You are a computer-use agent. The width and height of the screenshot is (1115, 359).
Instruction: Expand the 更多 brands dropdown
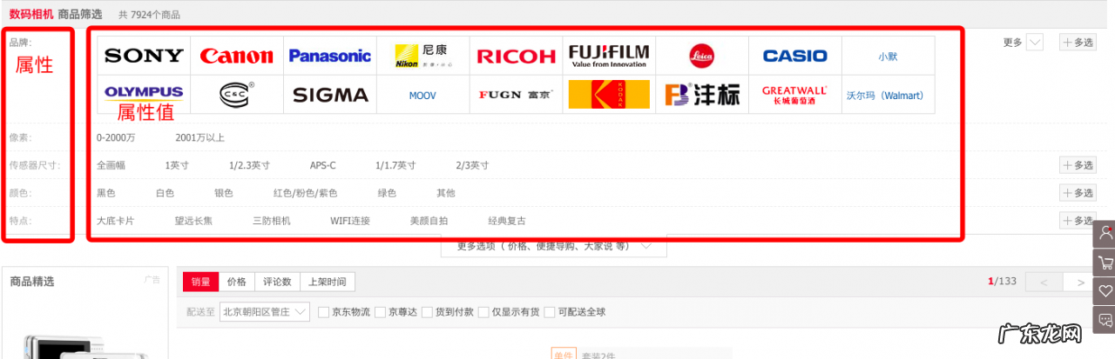1024,42
